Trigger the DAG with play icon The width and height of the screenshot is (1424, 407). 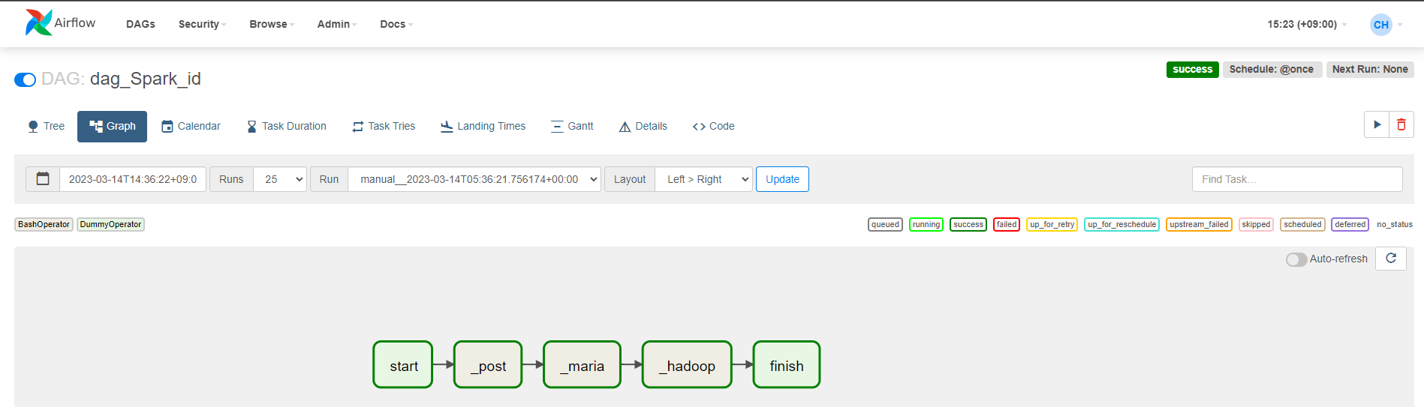1377,124
